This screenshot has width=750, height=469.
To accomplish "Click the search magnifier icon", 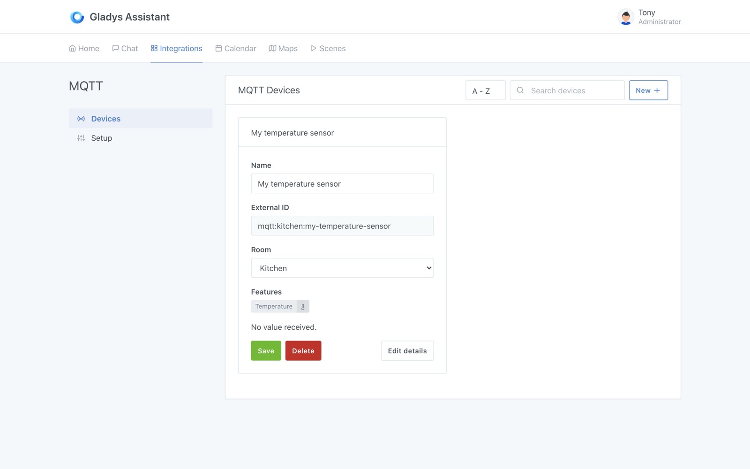I will (520, 90).
